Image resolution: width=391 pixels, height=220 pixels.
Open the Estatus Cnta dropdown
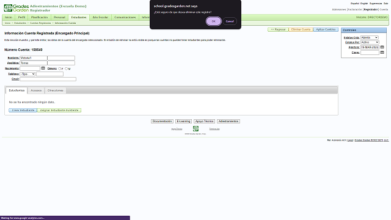[370, 37]
